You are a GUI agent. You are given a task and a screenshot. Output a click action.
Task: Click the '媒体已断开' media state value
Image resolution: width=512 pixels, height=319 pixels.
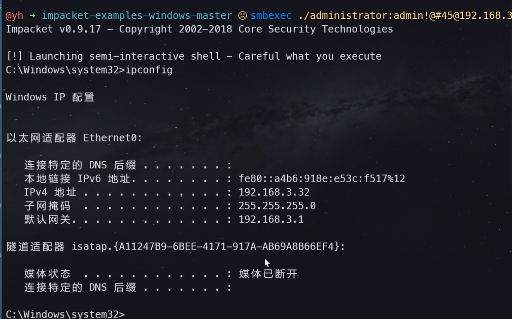268,274
